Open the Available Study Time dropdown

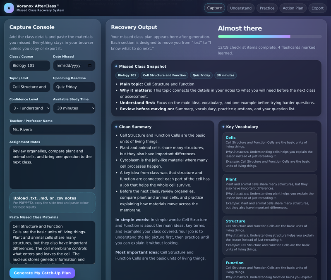tap(74, 108)
